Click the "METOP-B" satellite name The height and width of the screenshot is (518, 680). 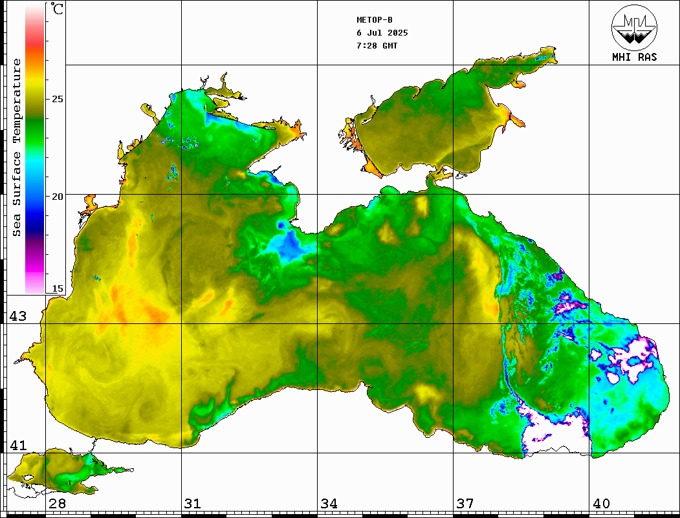click(375, 20)
